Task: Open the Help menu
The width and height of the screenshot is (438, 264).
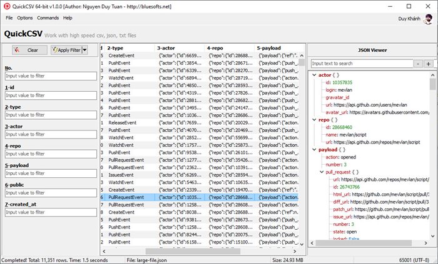Action: pos(68,18)
